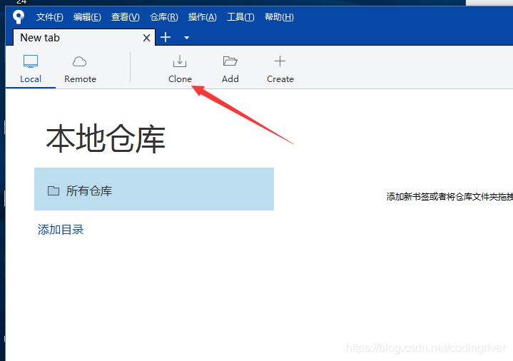Select the New tab tab

click(x=83, y=38)
